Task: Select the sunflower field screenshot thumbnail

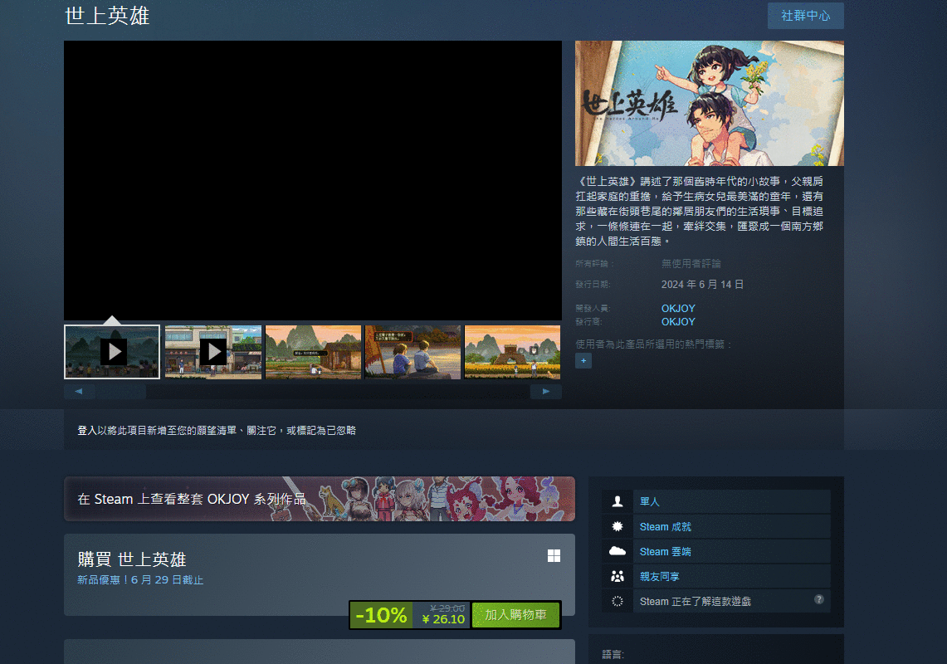Action: [512, 352]
